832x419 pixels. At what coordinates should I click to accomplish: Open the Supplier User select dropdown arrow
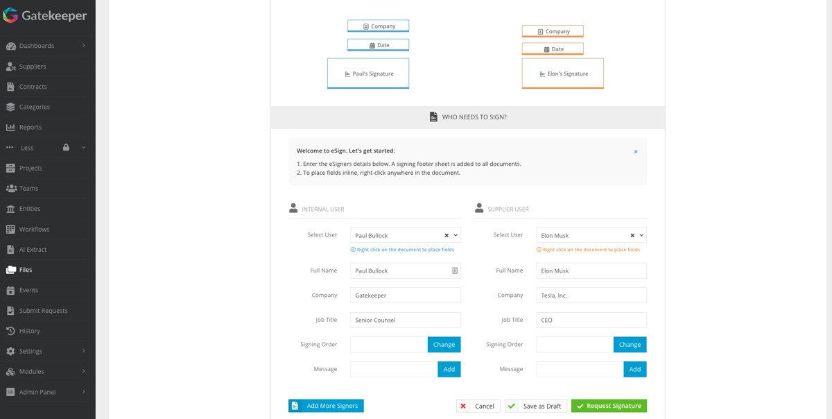pos(641,235)
